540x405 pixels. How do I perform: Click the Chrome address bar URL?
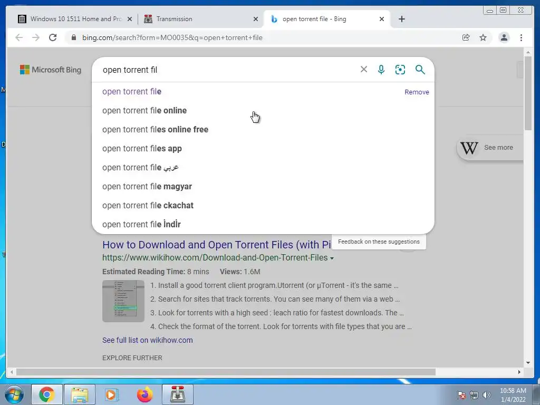pos(172,37)
